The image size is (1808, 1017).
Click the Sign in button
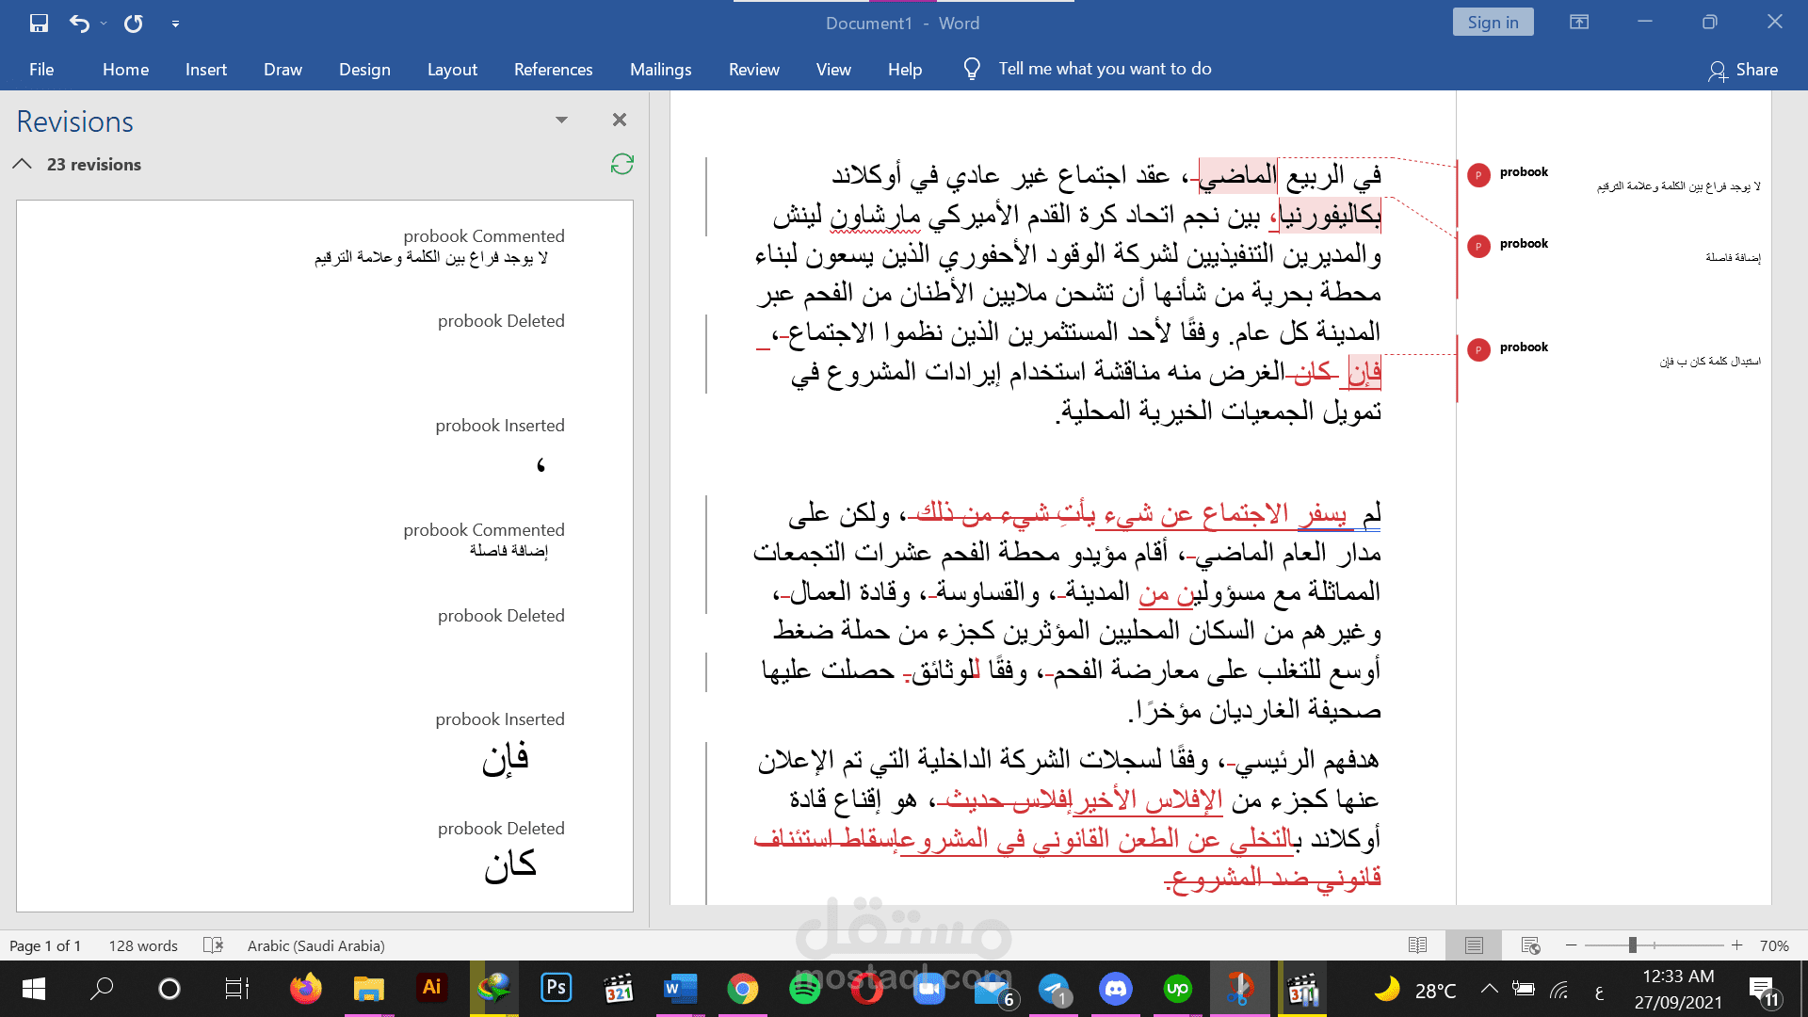tap(1493, 23)
